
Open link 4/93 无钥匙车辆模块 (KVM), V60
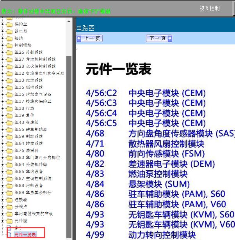tap(160, 224)
